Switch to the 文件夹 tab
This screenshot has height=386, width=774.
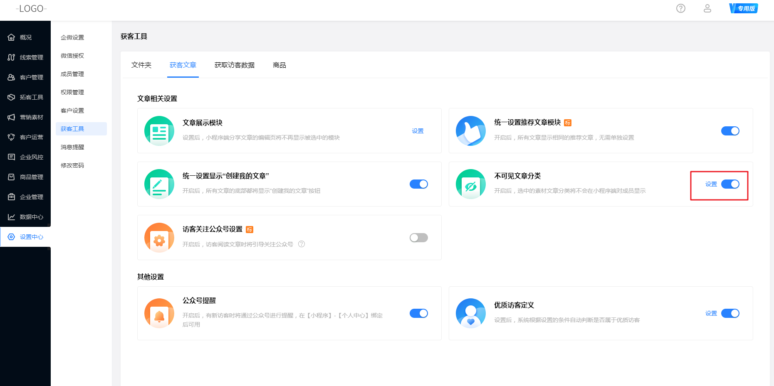(x=141, y=65)
